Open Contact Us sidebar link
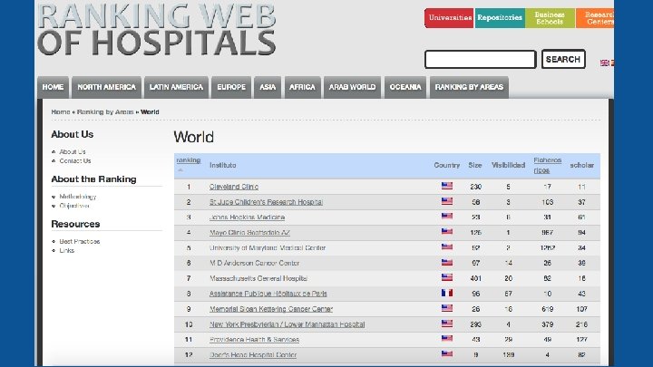The width and height of the screenshot is (653, 367). [x=75, y=161]
